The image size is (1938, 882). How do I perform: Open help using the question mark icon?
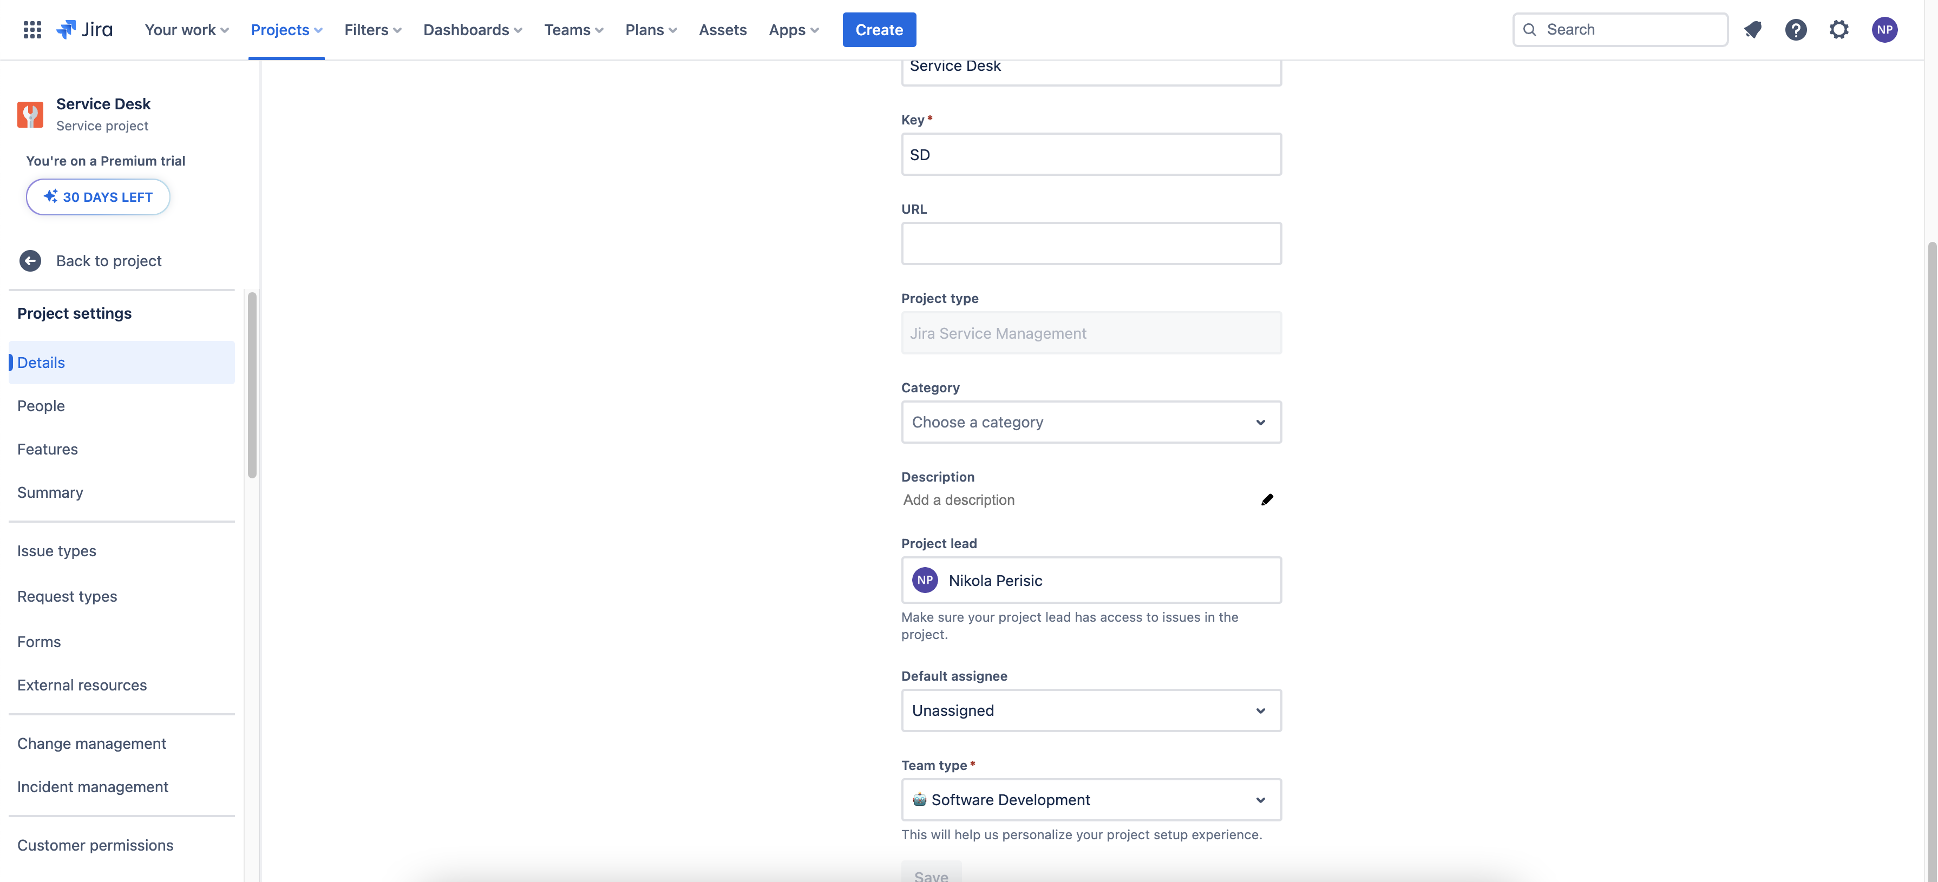pyautogui.click(x=1797, y=29)
